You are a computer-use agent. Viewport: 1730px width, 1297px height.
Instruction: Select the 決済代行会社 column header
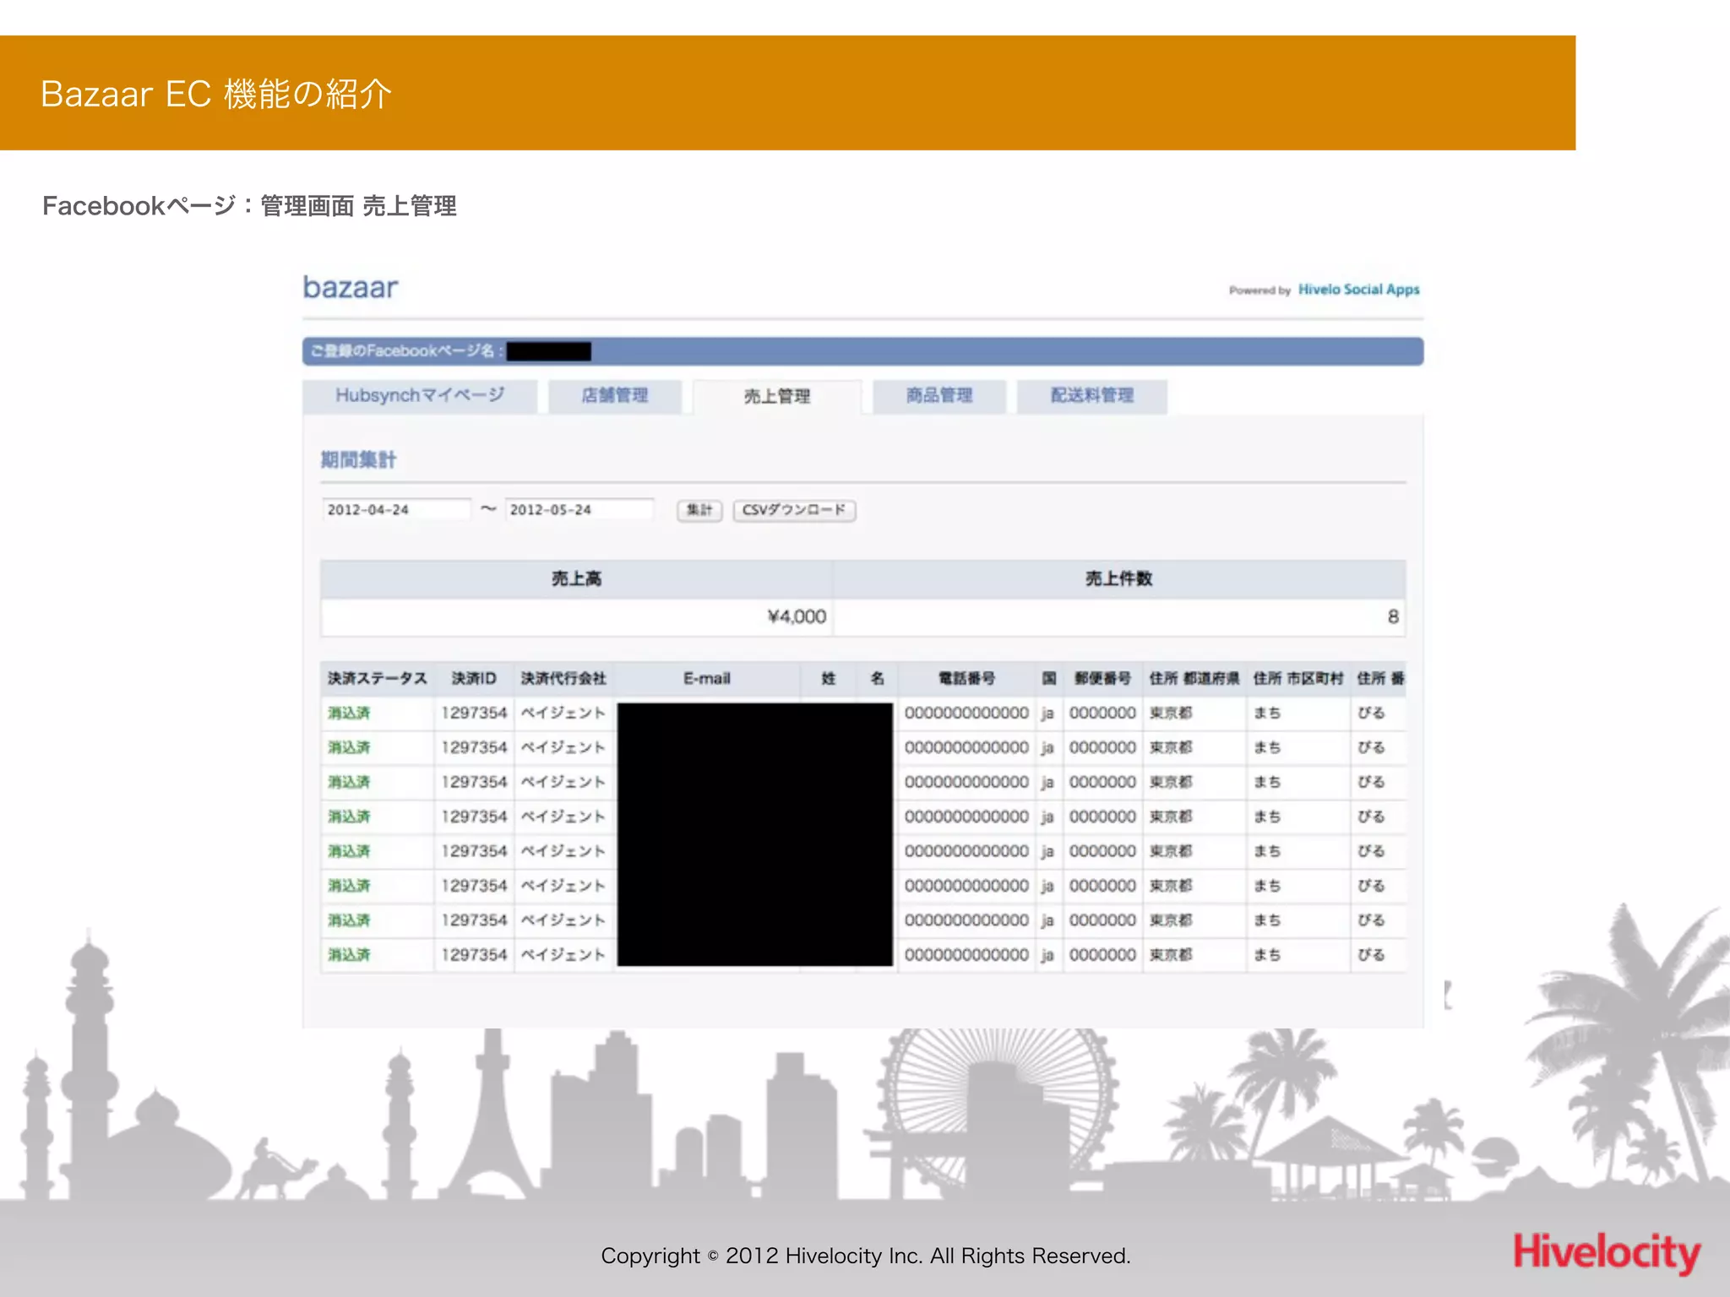(x=563, y=679)
